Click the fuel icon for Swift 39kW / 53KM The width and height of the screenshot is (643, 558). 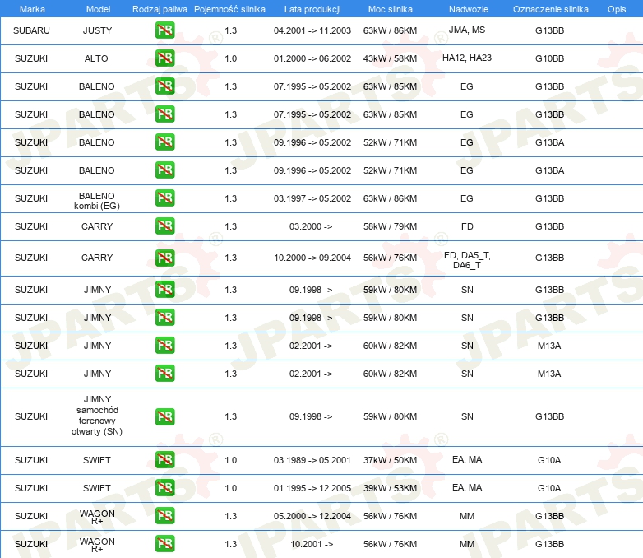[x=164, y=488]
